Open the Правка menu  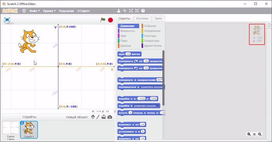pos(49,11)
